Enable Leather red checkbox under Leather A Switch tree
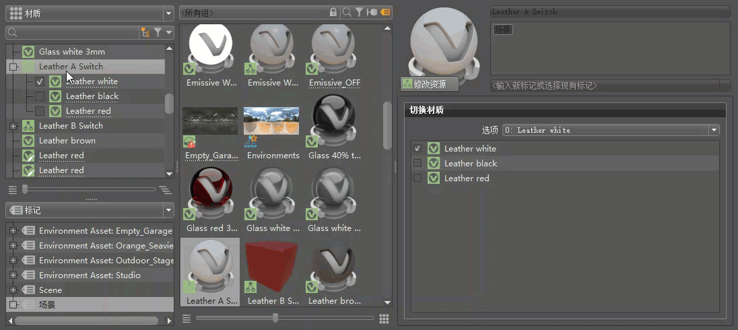738x330 pixels. pos(40,111)
